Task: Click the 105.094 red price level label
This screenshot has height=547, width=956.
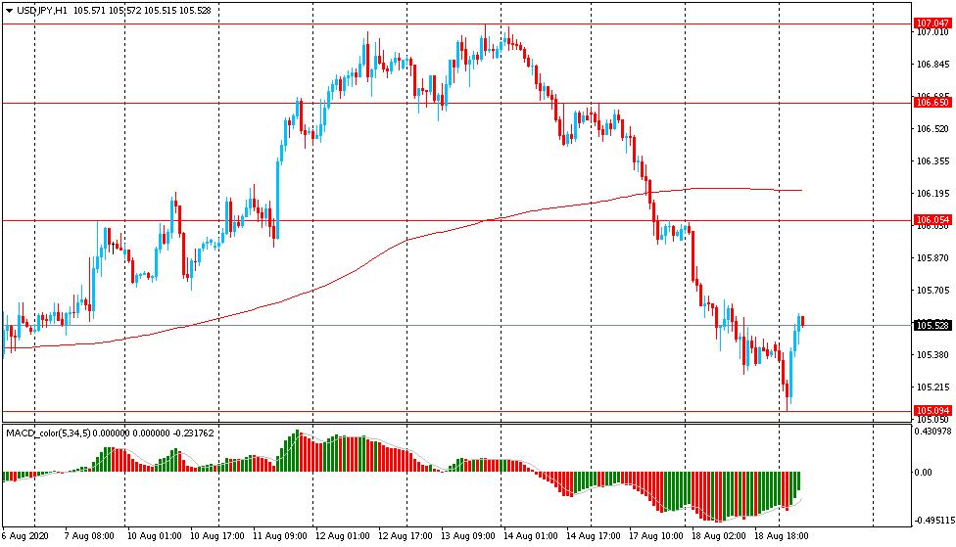Action: pos(932,411)
